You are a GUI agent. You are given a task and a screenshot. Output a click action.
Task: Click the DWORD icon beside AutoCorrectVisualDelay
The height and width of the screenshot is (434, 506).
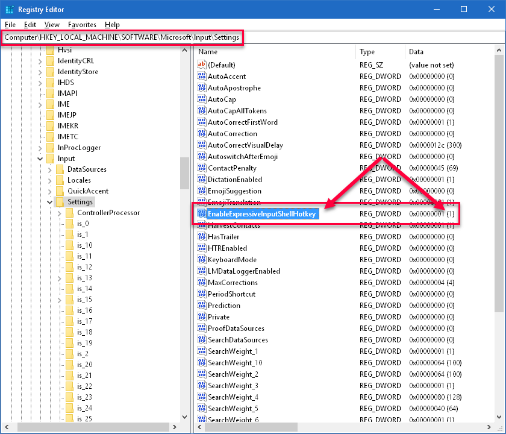[x=202, y=145]
